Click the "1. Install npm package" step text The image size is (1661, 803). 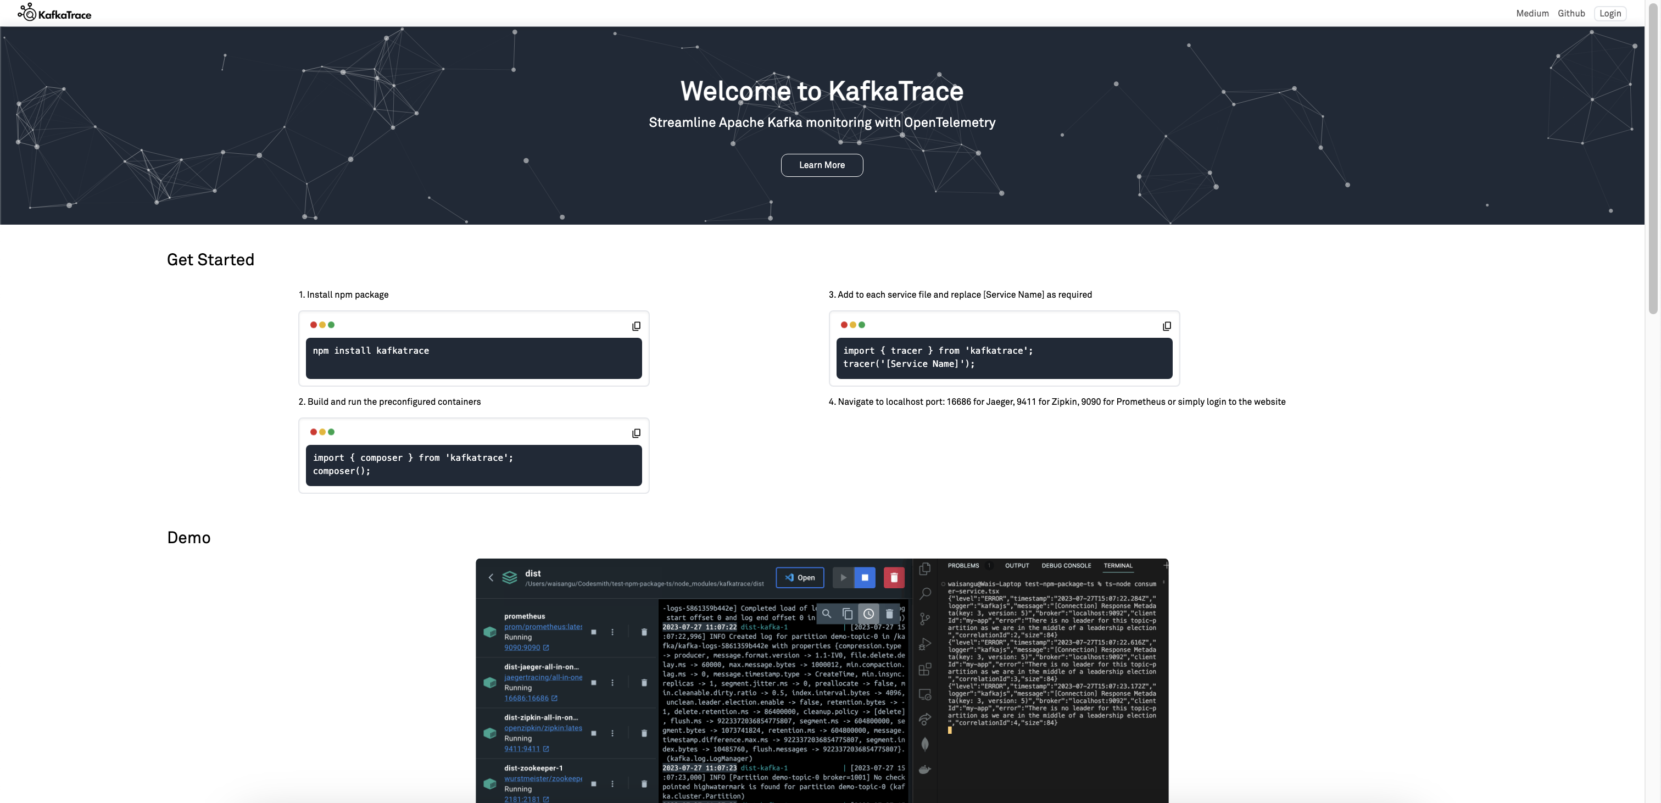coord(343,295)
